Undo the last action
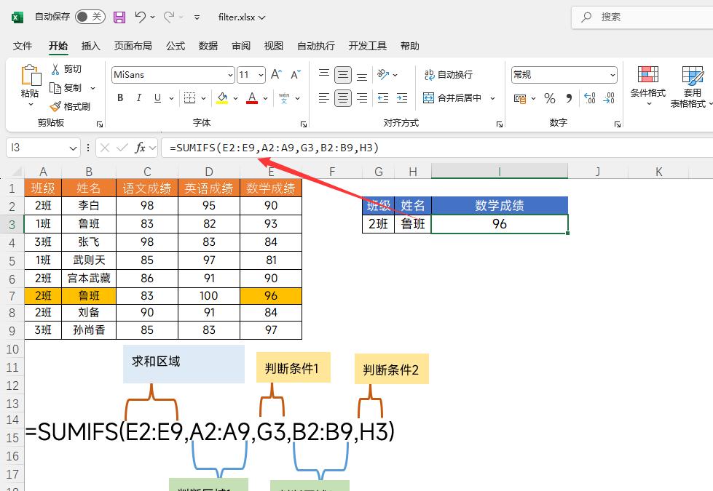This screenshot has width=713, height=491. click(140, 17)
